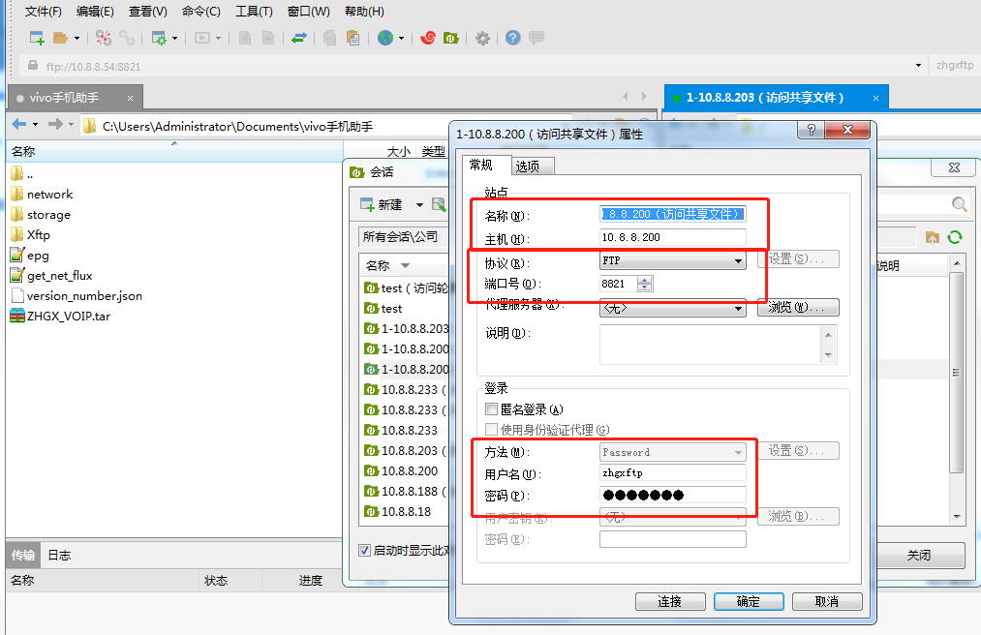Click the 连接 button

tap(669, 601)
